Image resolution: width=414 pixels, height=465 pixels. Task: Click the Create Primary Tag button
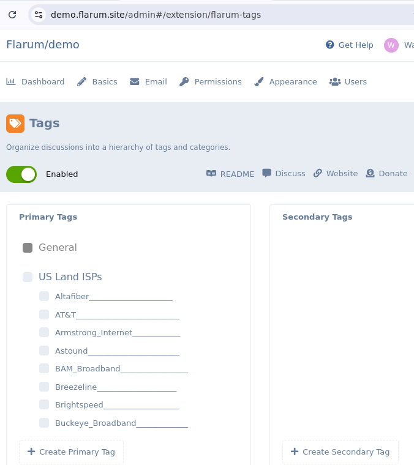point(71,452)
